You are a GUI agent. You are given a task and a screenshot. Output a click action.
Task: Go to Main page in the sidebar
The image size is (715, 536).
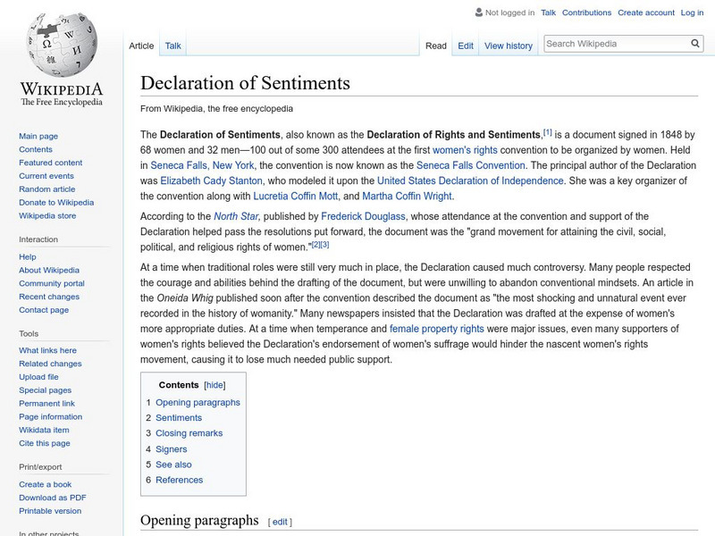pyautogui.click(x=38, y=137)
